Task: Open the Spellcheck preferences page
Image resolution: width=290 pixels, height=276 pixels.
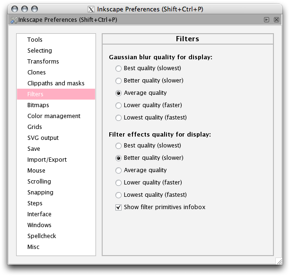Action: [56, 236]
